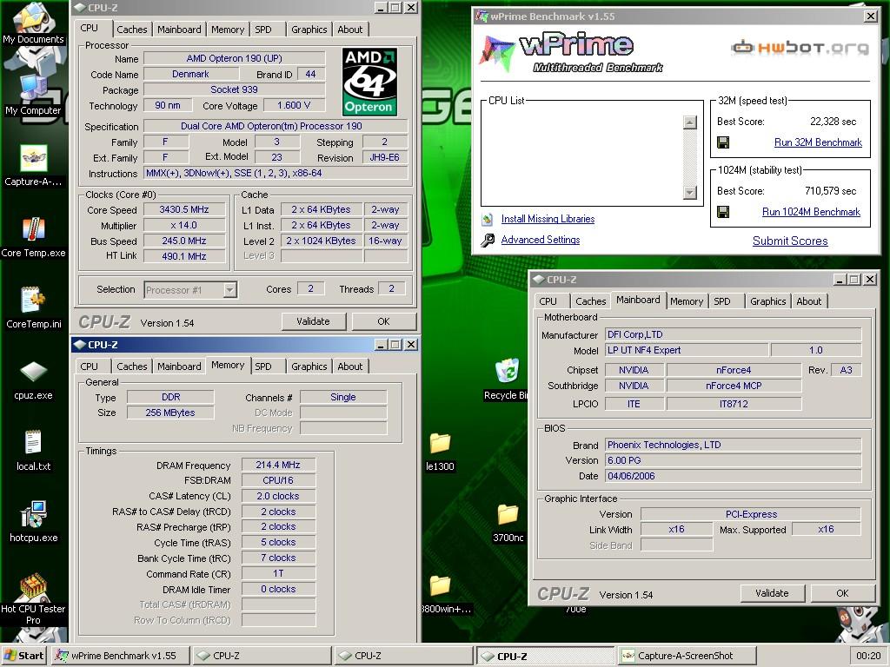Viewport: 890px width, 667px height.
Task: Click the Model field LP UT NF4 Expert
Action: [687, 351]
